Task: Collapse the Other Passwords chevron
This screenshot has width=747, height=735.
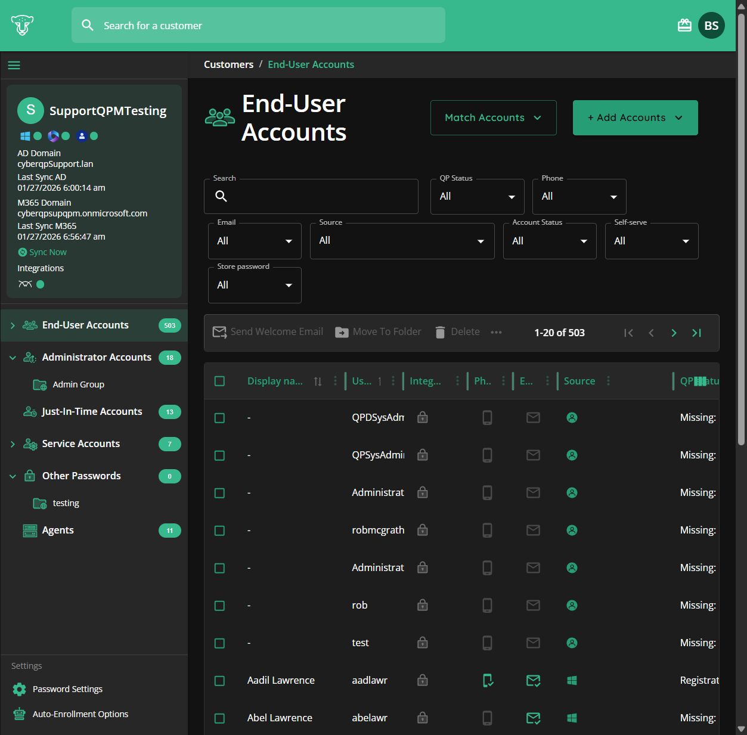Action: 13,476
